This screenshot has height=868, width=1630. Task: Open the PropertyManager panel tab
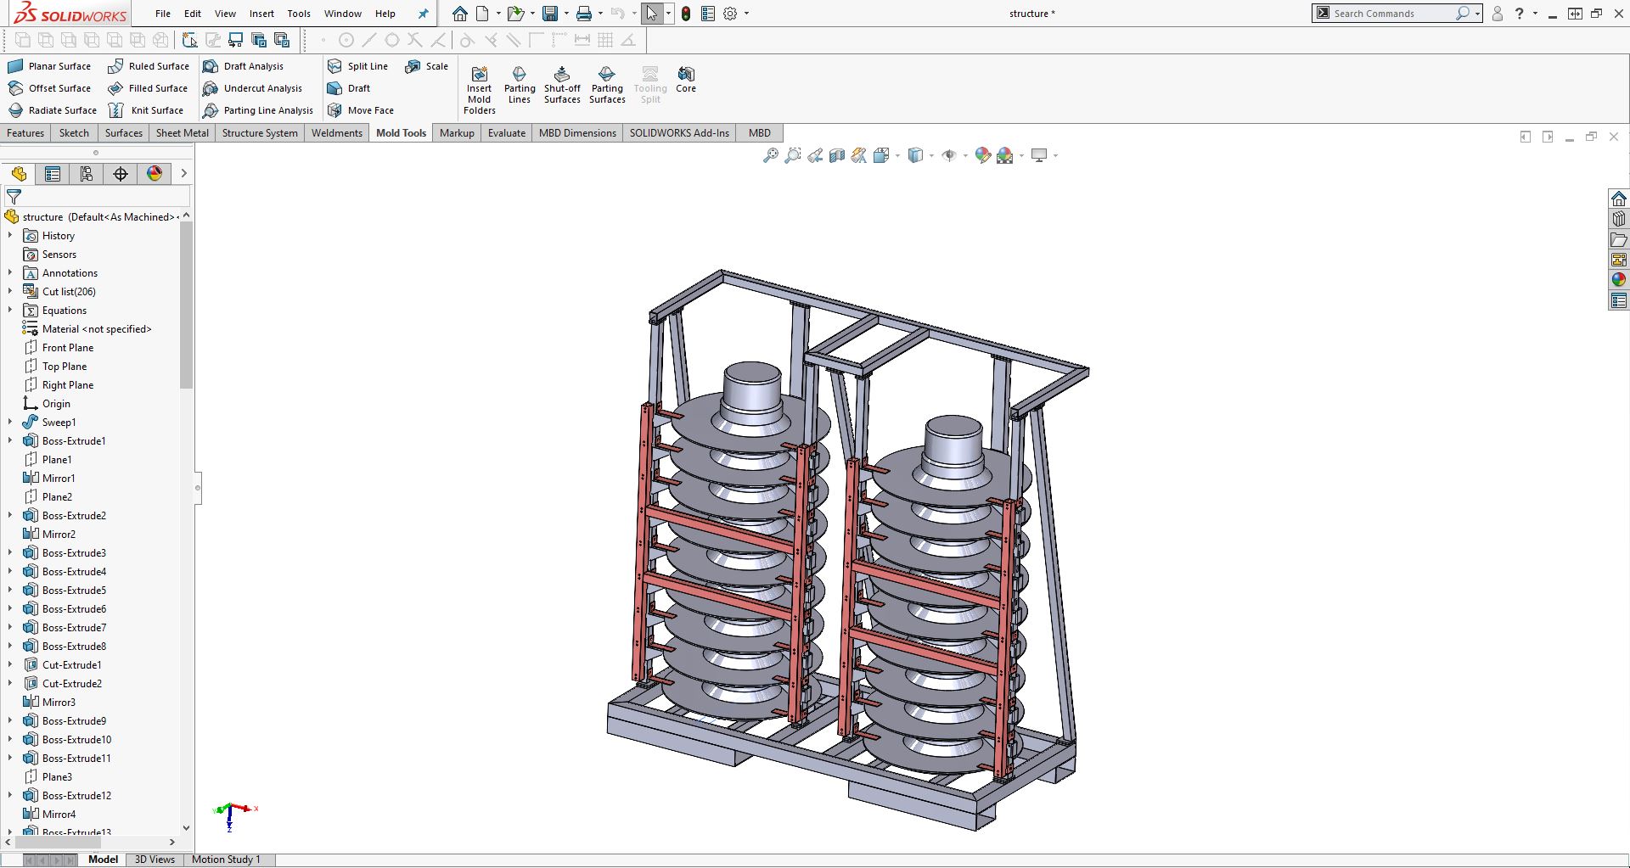click(x=53, y=174)
